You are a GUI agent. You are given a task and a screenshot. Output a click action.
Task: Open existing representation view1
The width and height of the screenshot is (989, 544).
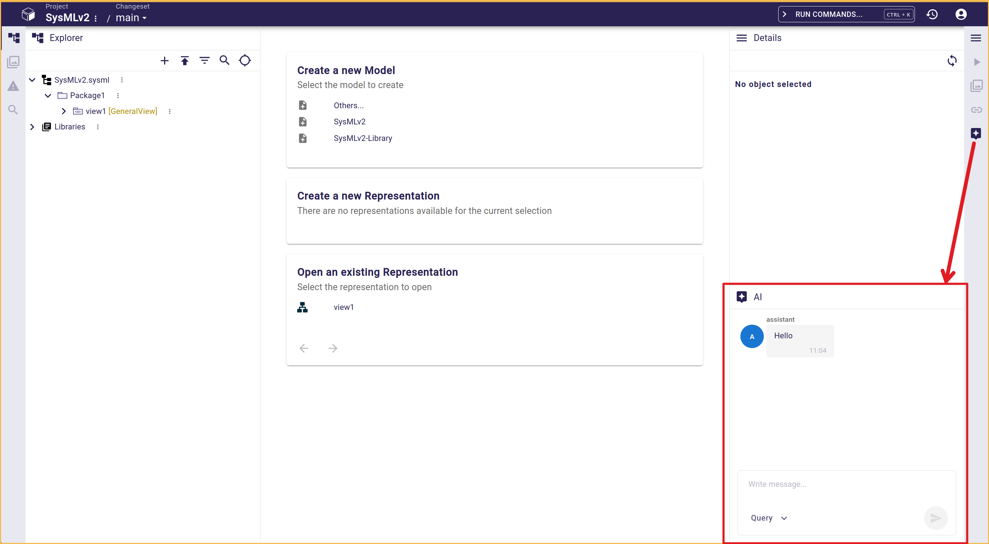coord(344,307)
